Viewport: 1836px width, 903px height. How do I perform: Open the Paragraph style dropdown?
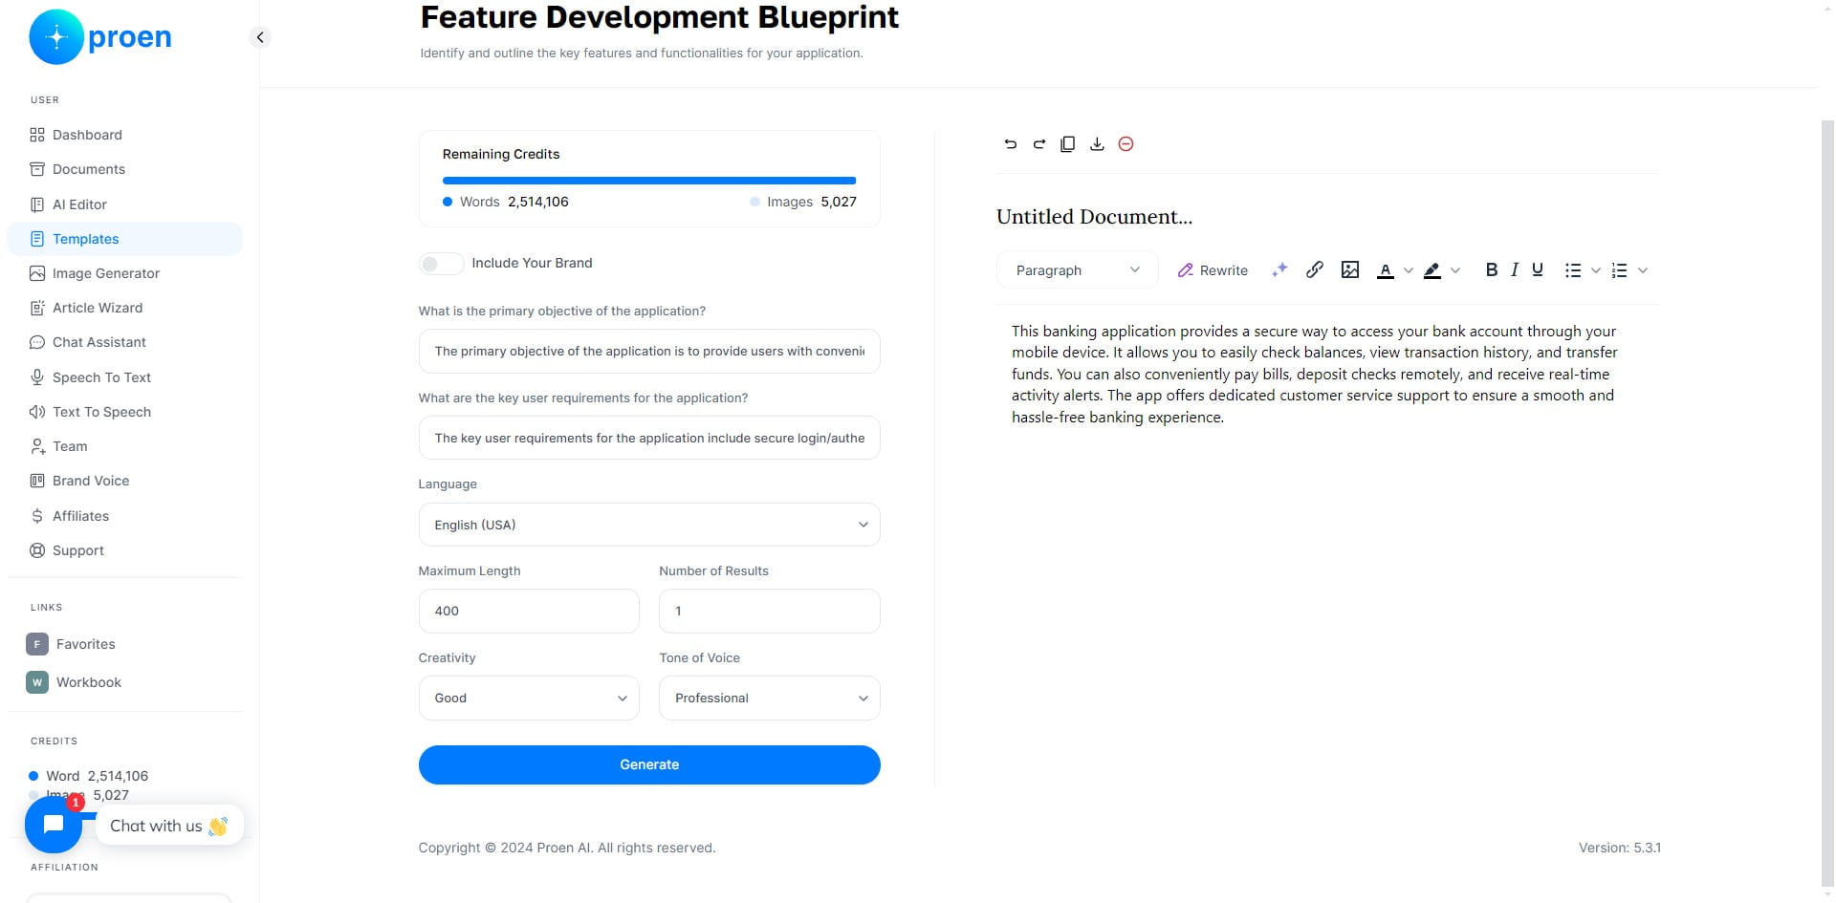[1078, 270]
